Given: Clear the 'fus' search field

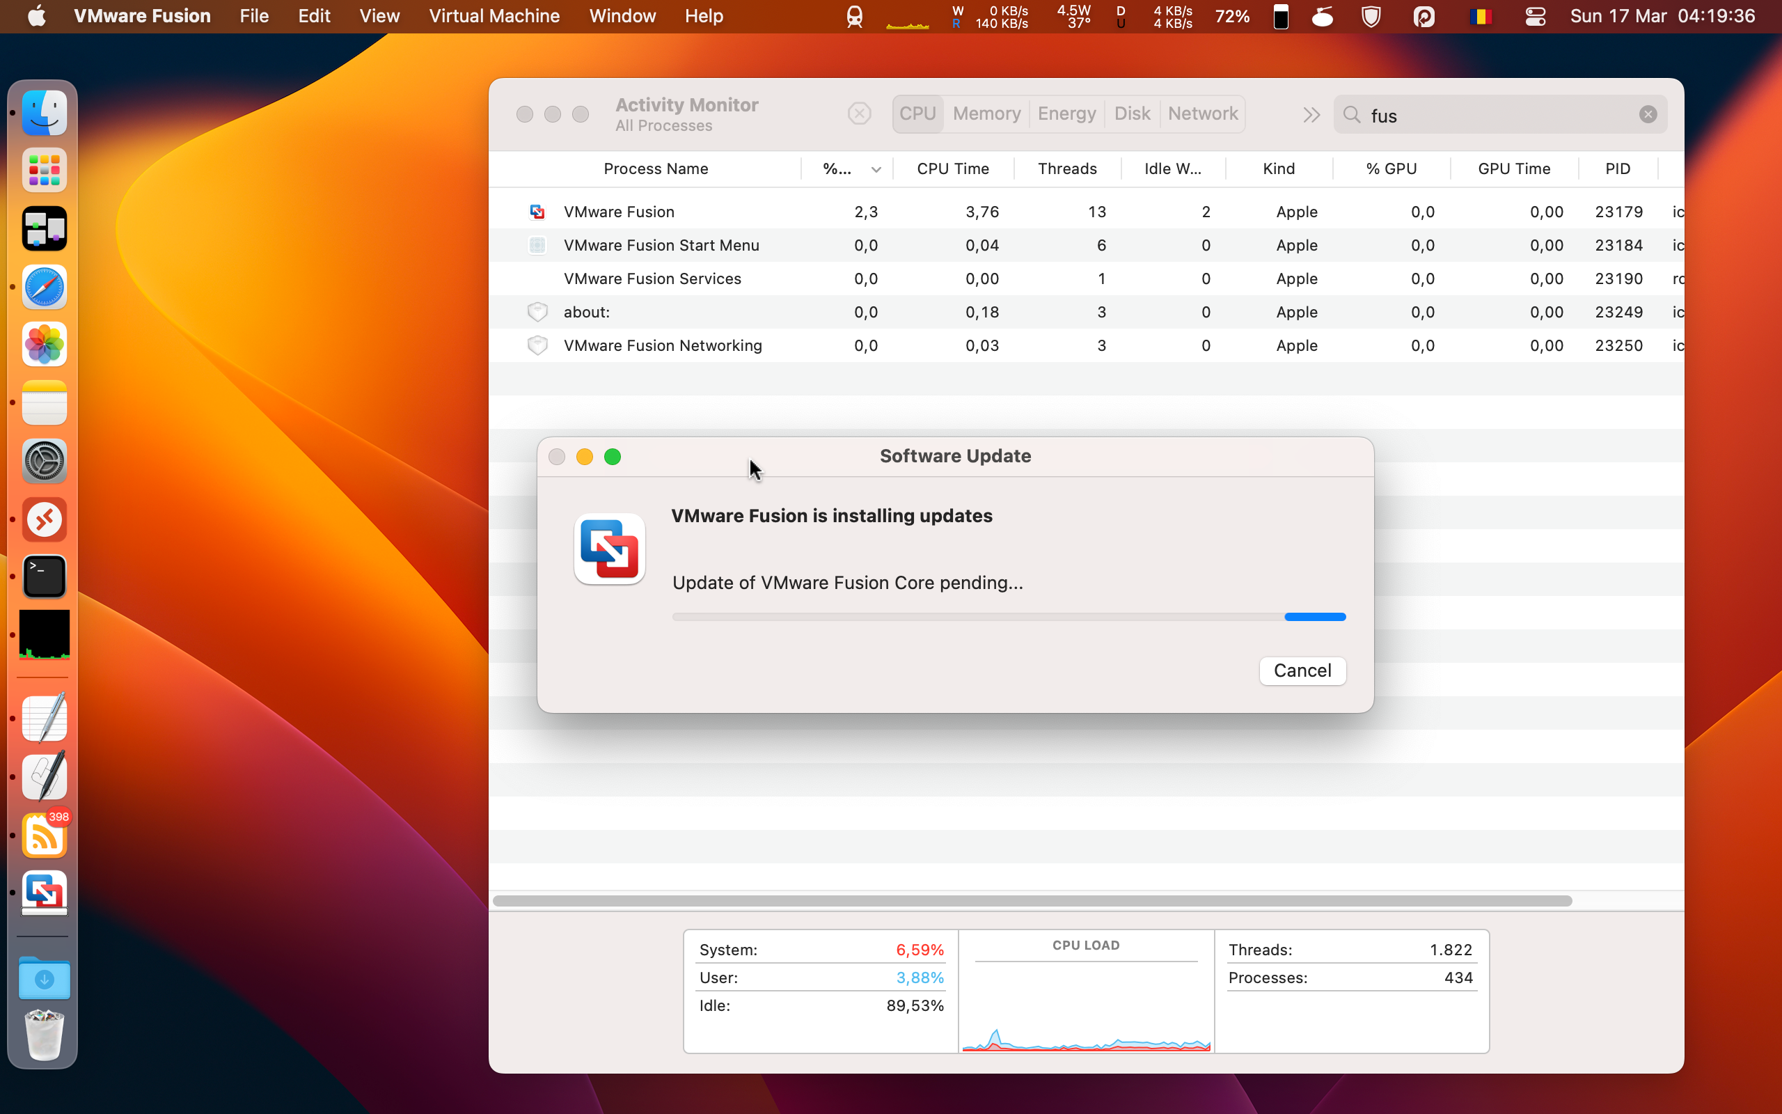Looking at the screenshot, I should (1648, 114).
